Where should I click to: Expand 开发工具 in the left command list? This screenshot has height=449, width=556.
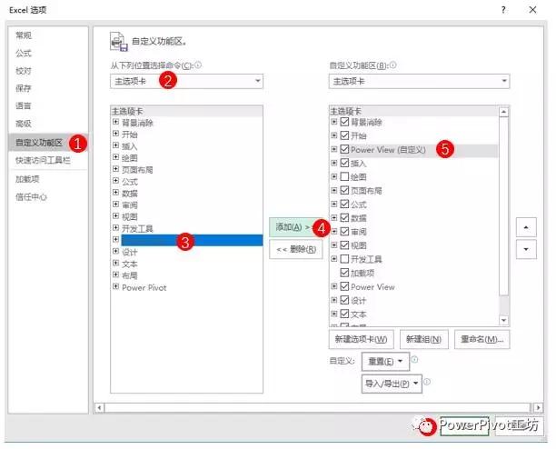pyautogui.click(x=115, y=228)
